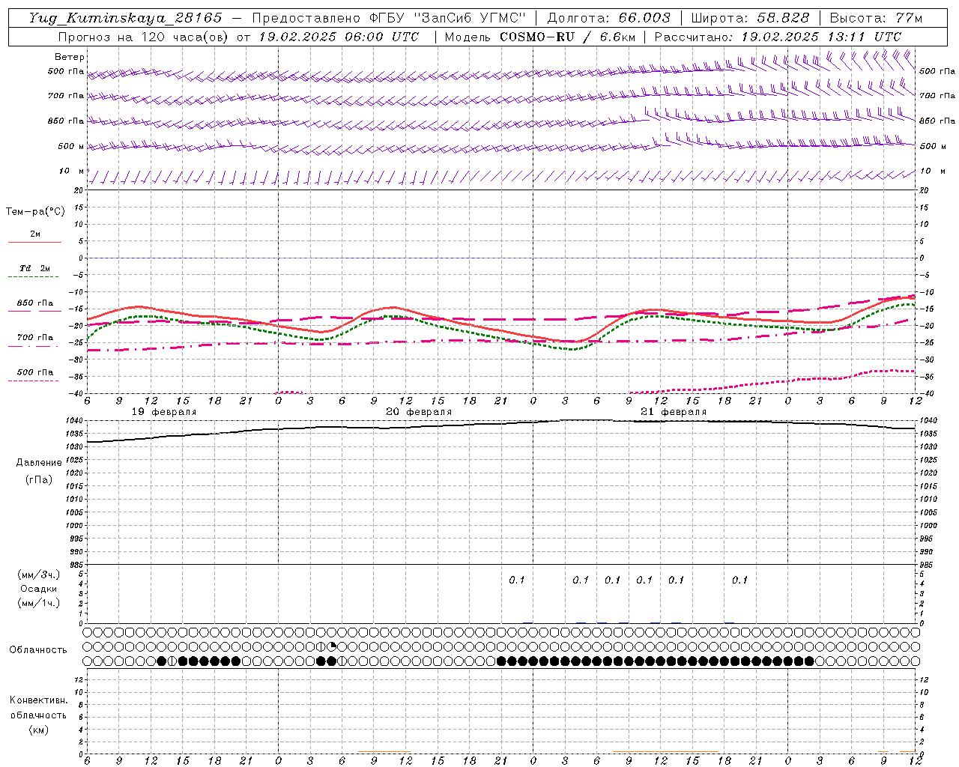Viewport: 959px width, 767px height.
Task: Click the 700 гПа wind label on left
Action: (x=66, y=96)
